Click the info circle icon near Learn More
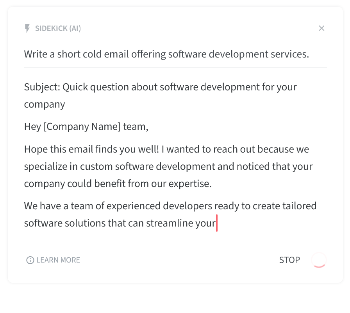Viewport: 350px width, 313px height. coord(30,260)
